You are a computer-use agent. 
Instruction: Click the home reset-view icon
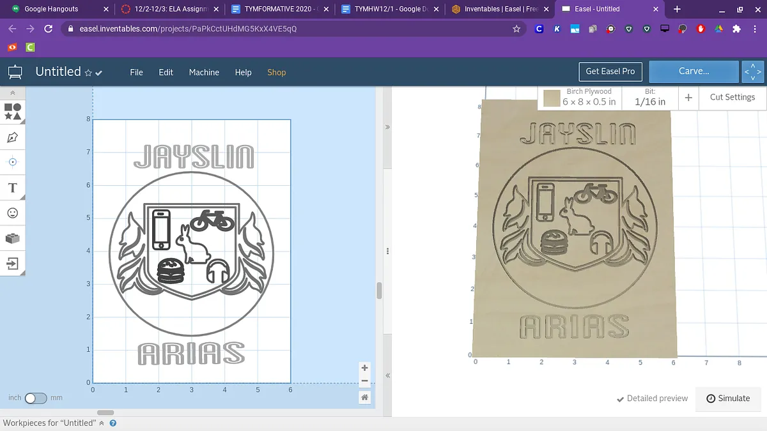click(364, 397)
